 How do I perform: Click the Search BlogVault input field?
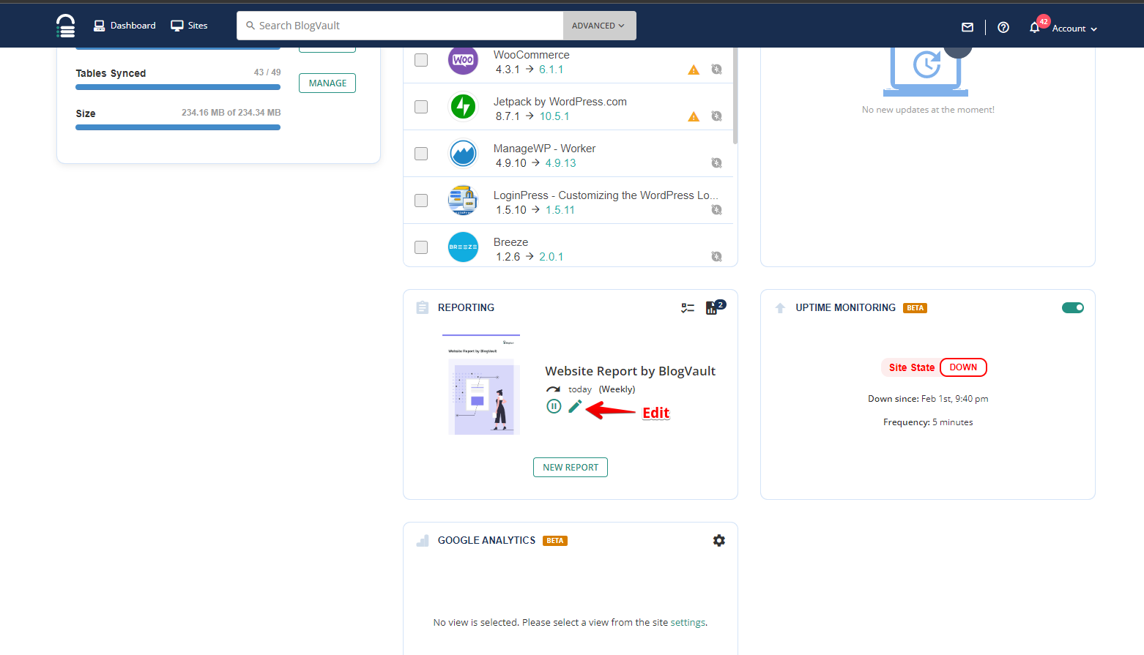pyautogui.click(x=400, y=26)
